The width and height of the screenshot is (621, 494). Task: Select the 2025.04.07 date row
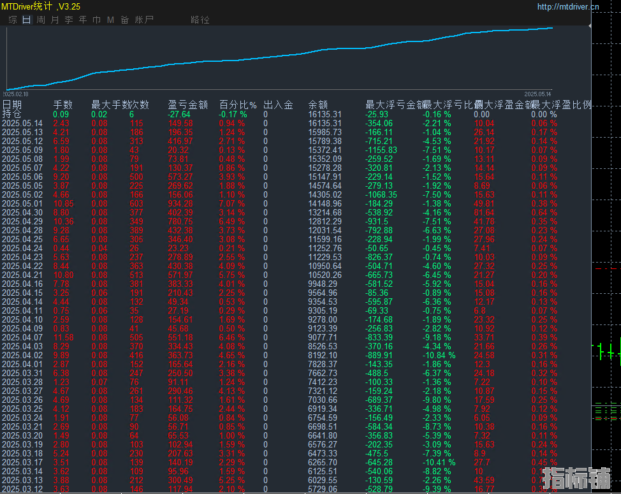[x=22, y=337]
